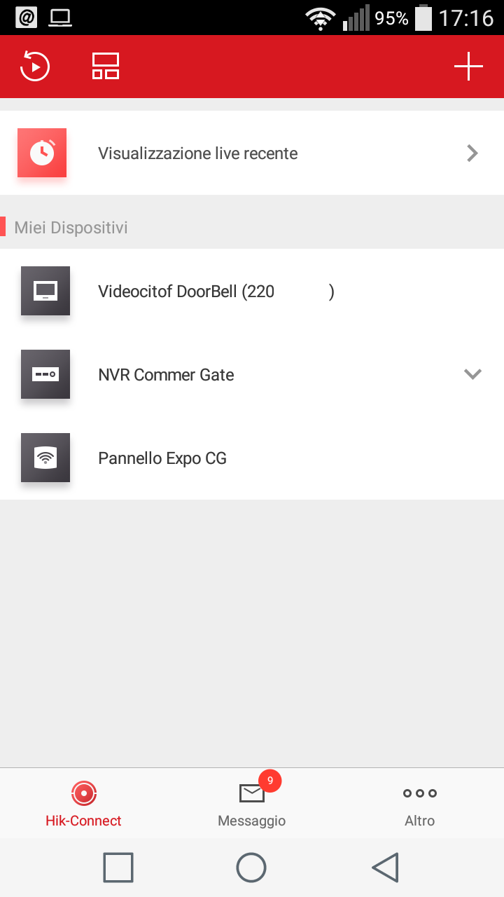This screenshot has width=504, height=897.
Task: Switch to the Messaggio tab label
Action: [251, 821]
